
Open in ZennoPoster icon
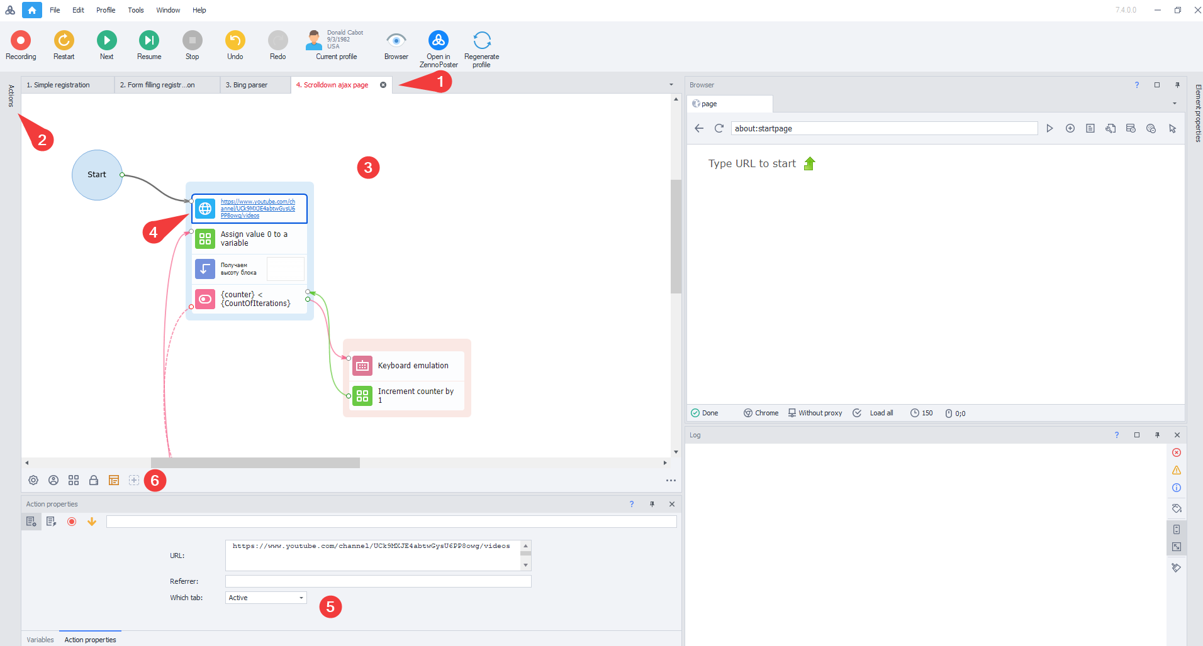(439, 41)
